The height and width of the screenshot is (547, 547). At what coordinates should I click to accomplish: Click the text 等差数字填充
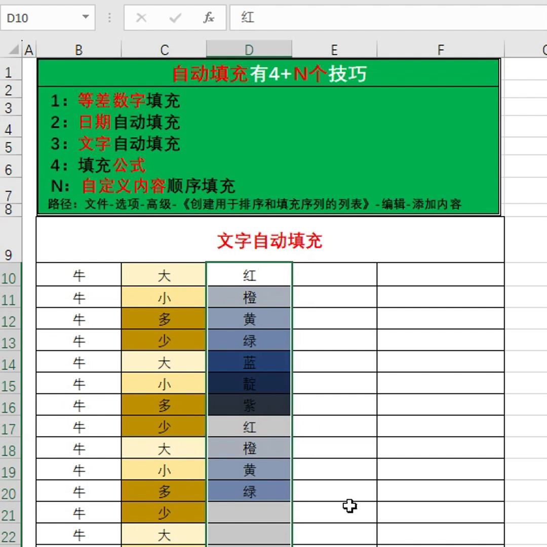[x=129, y=100]
